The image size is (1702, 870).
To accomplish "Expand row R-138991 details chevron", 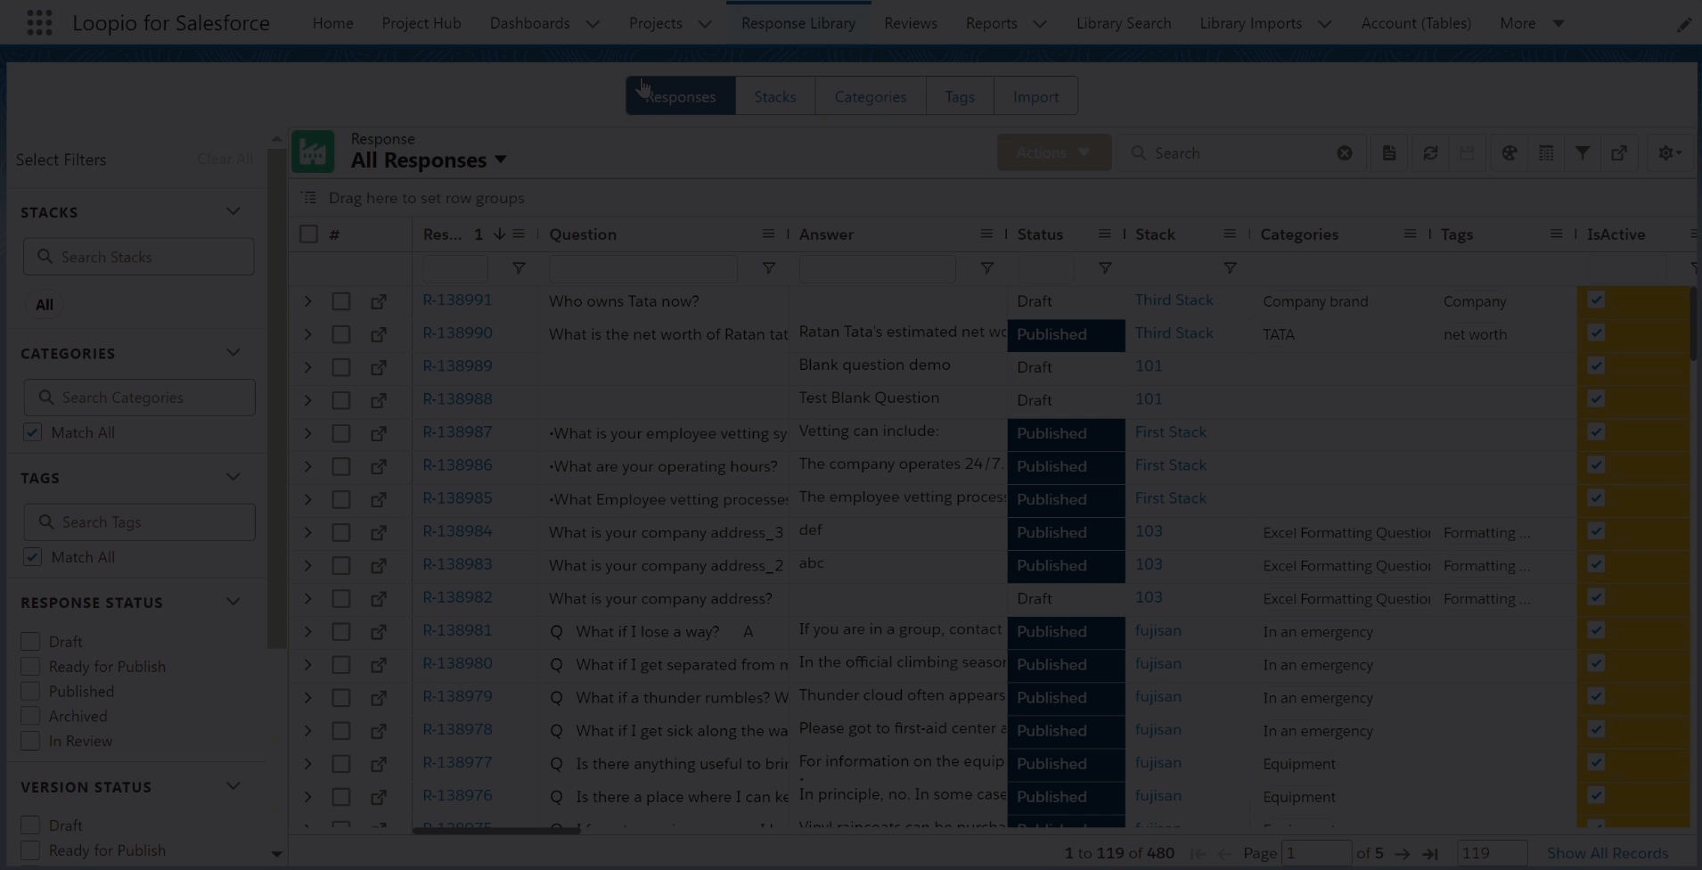I will click(307, 301).
